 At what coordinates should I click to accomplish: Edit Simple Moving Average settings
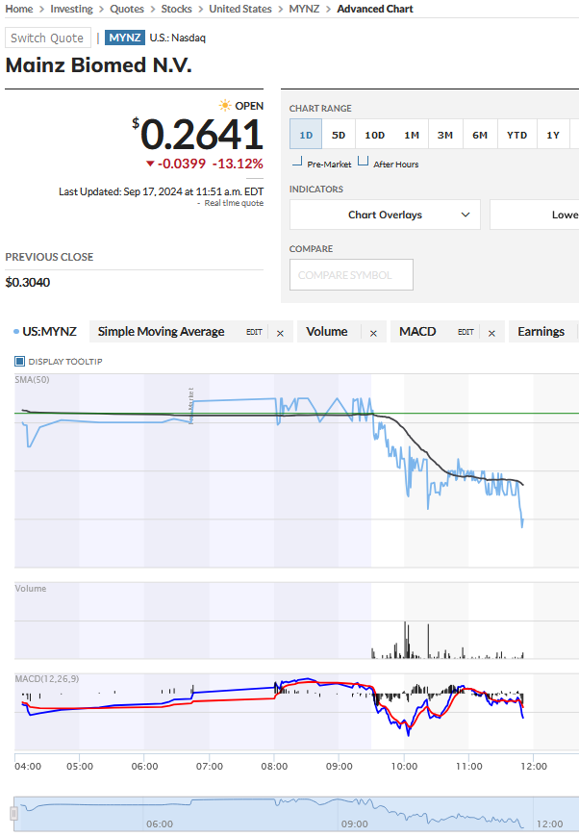click(x=254, y=332)
